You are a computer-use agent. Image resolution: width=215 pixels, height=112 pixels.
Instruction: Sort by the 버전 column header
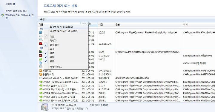[106, 25]
